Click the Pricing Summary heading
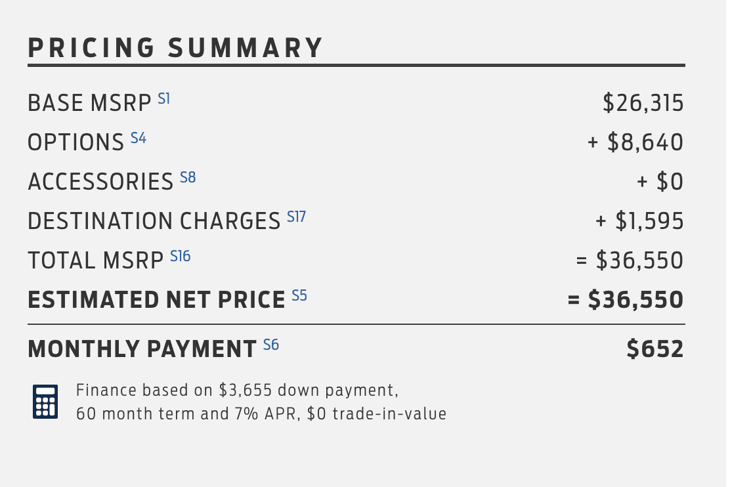The image size is (730, 487). tap(175, 48)
